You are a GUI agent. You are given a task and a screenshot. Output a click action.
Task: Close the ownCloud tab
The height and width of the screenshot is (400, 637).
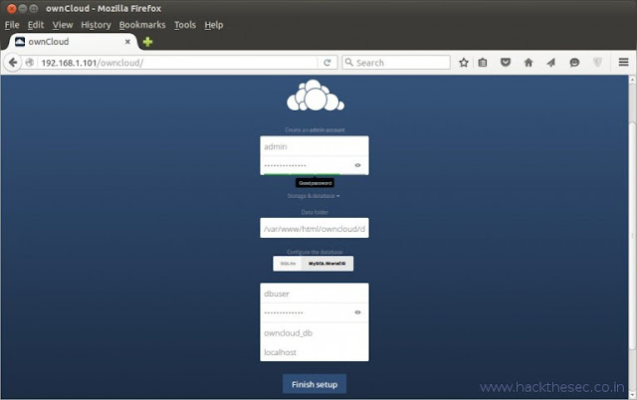(127, 42)
